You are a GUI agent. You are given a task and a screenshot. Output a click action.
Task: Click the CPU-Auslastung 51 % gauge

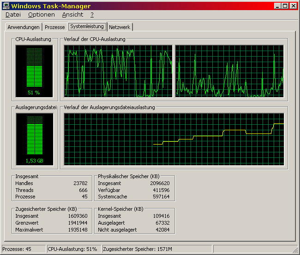click(x=34, y=71)
